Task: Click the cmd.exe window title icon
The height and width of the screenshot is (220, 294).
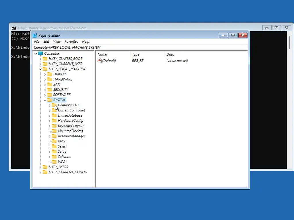Action: tap(14, 28)
